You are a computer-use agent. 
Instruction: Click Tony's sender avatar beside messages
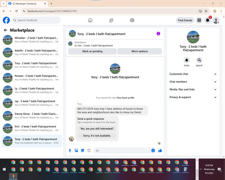click(x=71, y=139)
